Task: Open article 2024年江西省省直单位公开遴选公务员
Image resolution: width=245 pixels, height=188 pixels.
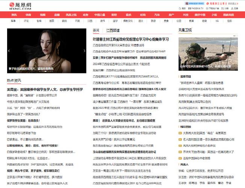Action: [x=121, y=64]
